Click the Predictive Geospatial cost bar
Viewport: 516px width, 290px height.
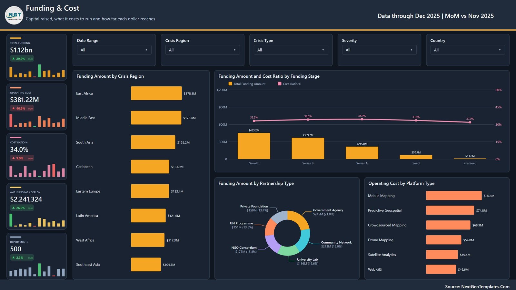(x=450, y=210)
